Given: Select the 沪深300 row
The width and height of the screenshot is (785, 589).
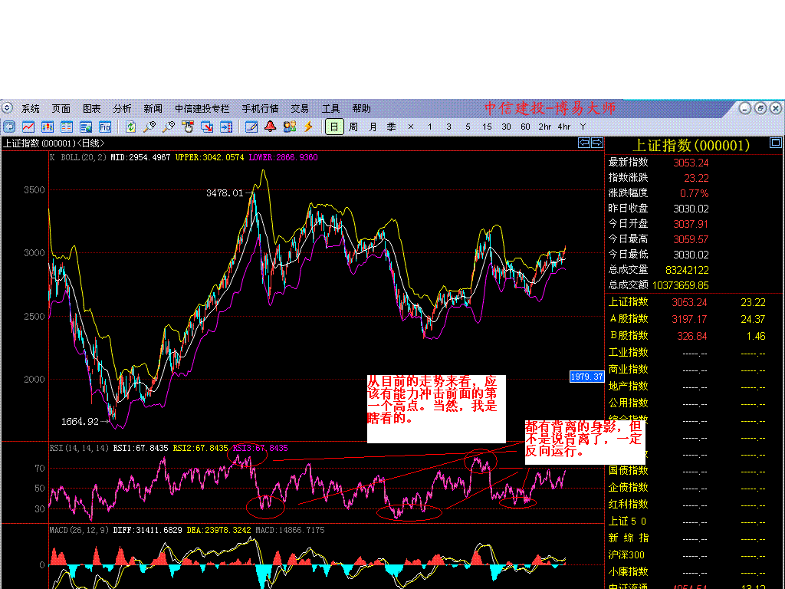Looking at the screenshot, I should click(x=693, y=555).
